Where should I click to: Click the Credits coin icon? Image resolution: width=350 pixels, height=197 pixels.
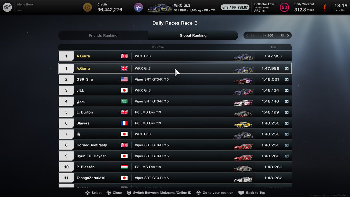click(87, 7)
